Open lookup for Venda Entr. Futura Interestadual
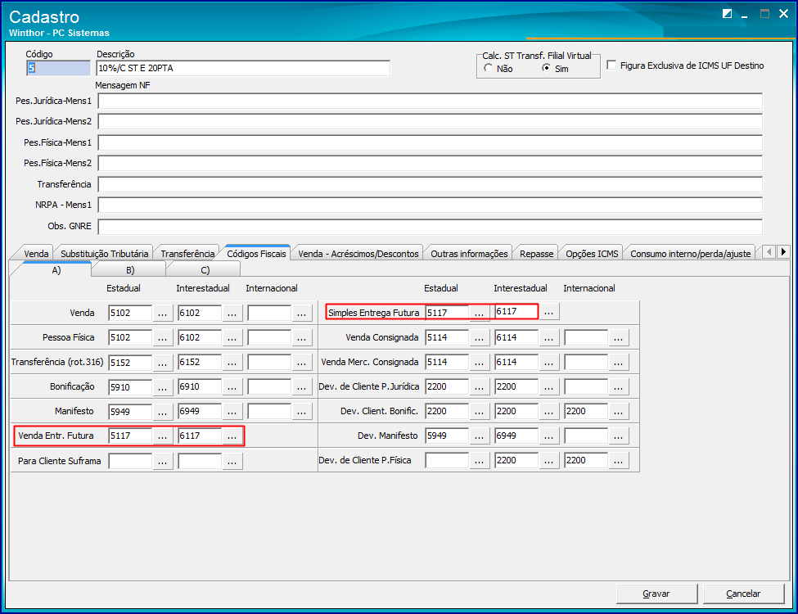The width and height of the screenshot is (798, 614). (232, 436)
